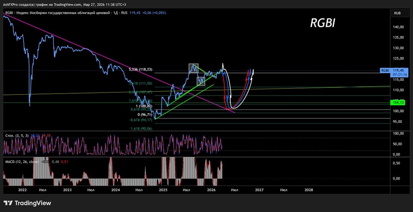Click the '07:21:16' countdown on price axis
This screenshot has width=413, height=212.
399,75
